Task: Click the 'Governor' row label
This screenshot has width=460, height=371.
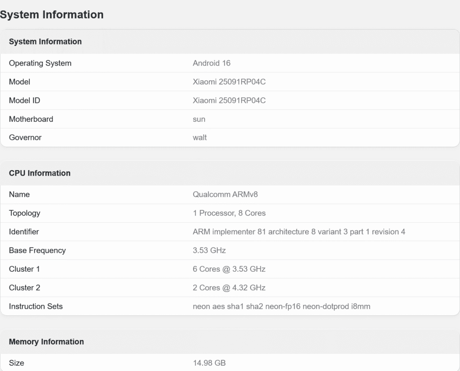Action: pos(25,137)
